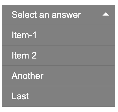Collapse dropdown using the up arrow icon

pos(106,14)
